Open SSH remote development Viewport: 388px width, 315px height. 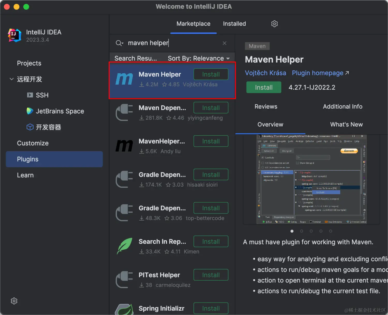42,95
